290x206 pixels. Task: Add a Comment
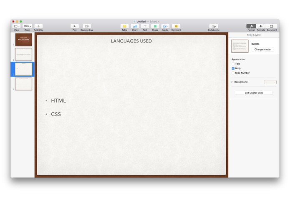tap(176, 26)
